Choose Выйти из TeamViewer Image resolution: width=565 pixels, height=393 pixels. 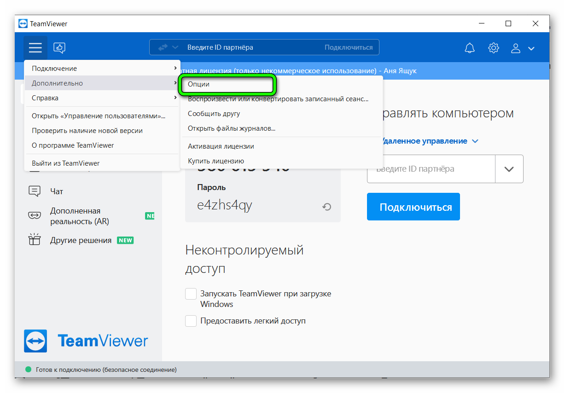[102, 163]
